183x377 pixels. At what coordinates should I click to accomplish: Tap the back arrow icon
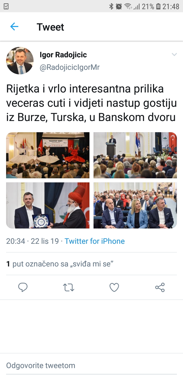coord(14,26)
